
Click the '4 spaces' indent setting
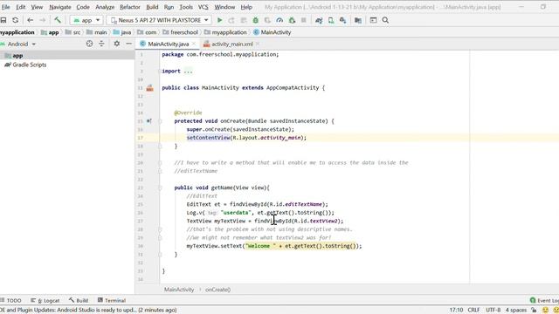point(516,311)
